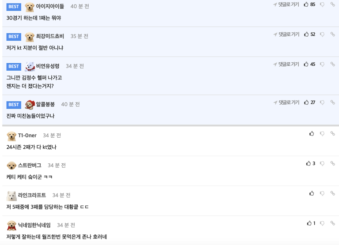This screenshot has width=339, height=245.
Task: Copy link of 라인크라프트's comment
Action: tap(332, 193)
